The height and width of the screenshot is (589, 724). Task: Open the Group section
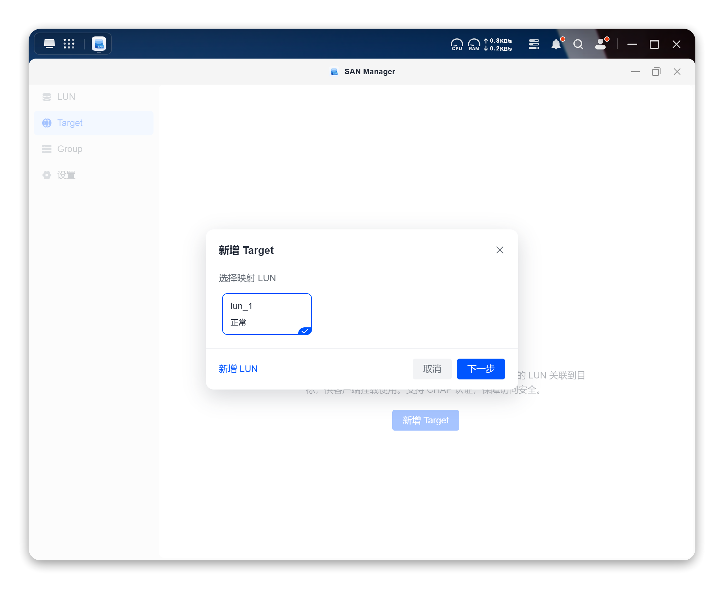(70, 149)
